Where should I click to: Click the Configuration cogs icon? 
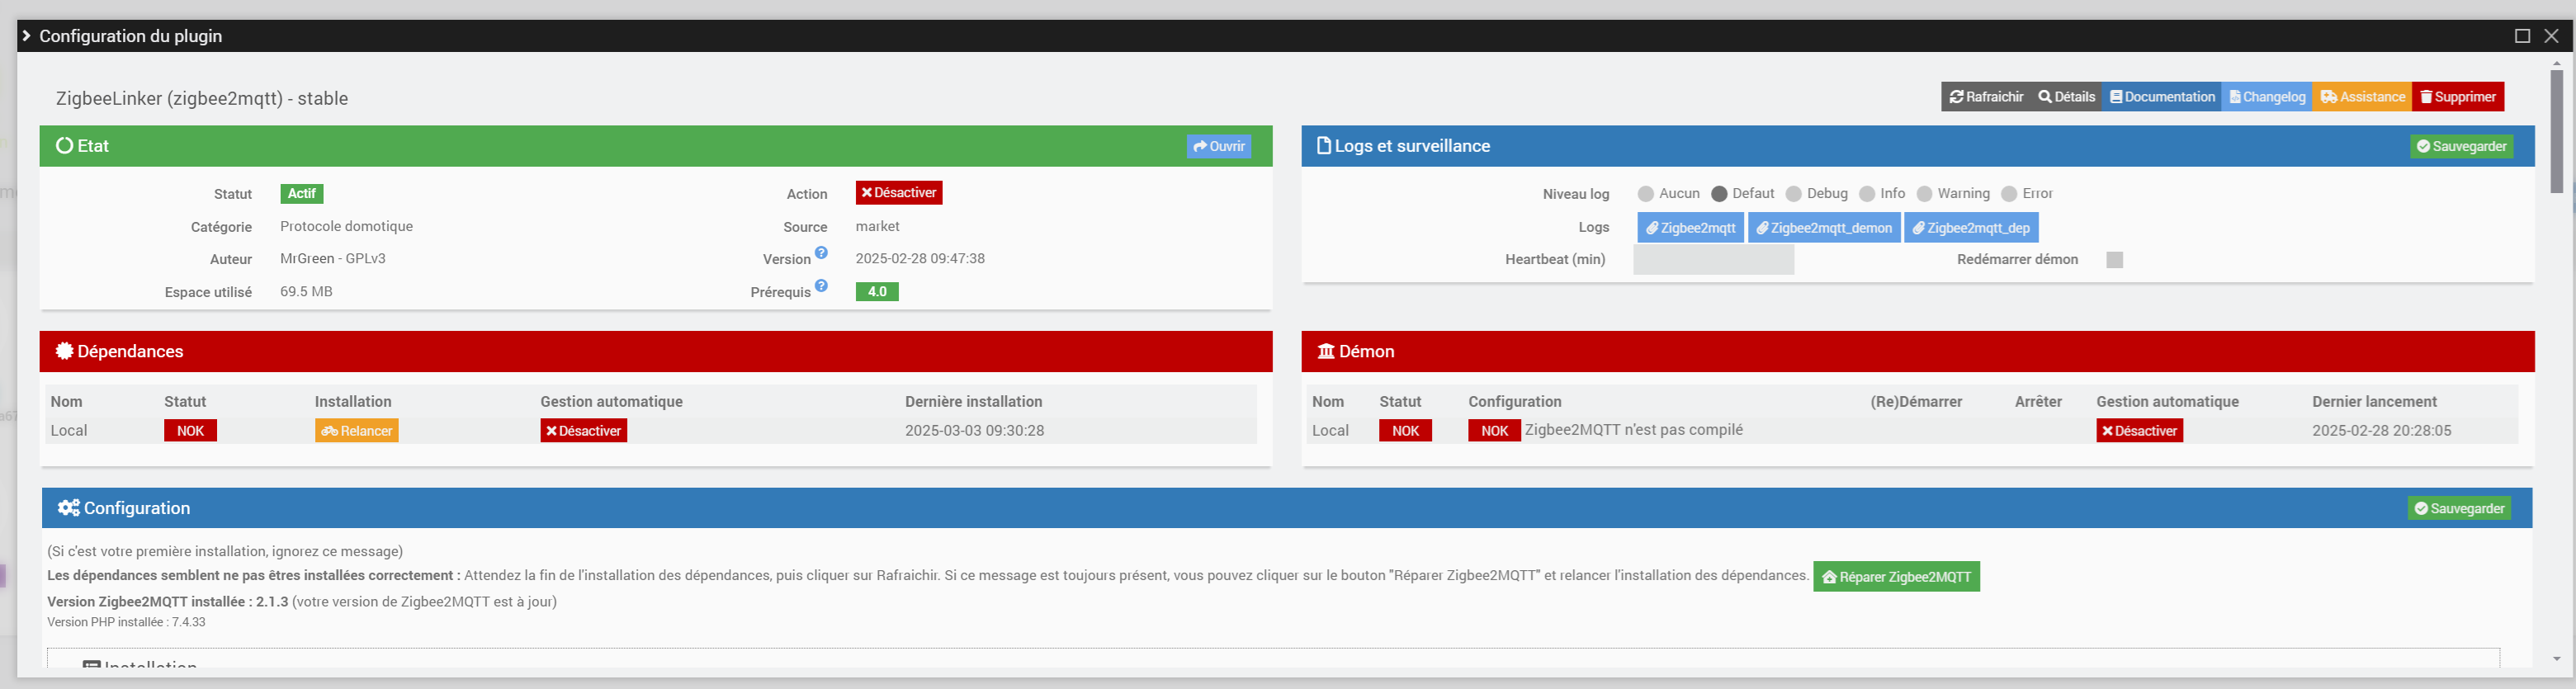pos(68,508)
